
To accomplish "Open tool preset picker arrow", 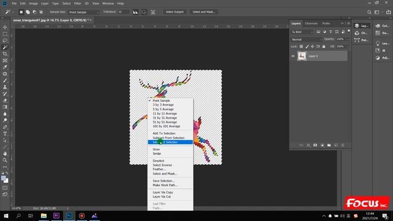I will pyautogui.click(x=13, y=12).
